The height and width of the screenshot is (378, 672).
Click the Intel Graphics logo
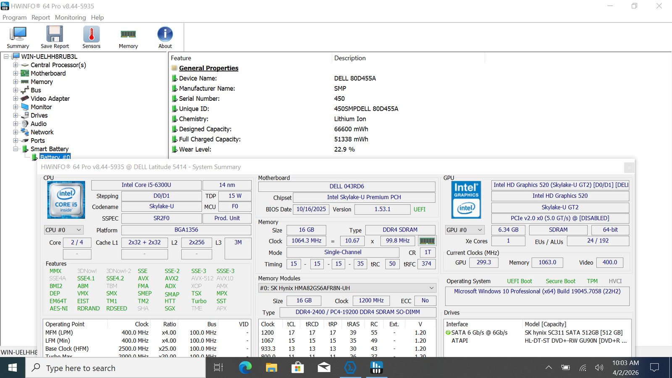pyautogui.click(x=466, y=200)
